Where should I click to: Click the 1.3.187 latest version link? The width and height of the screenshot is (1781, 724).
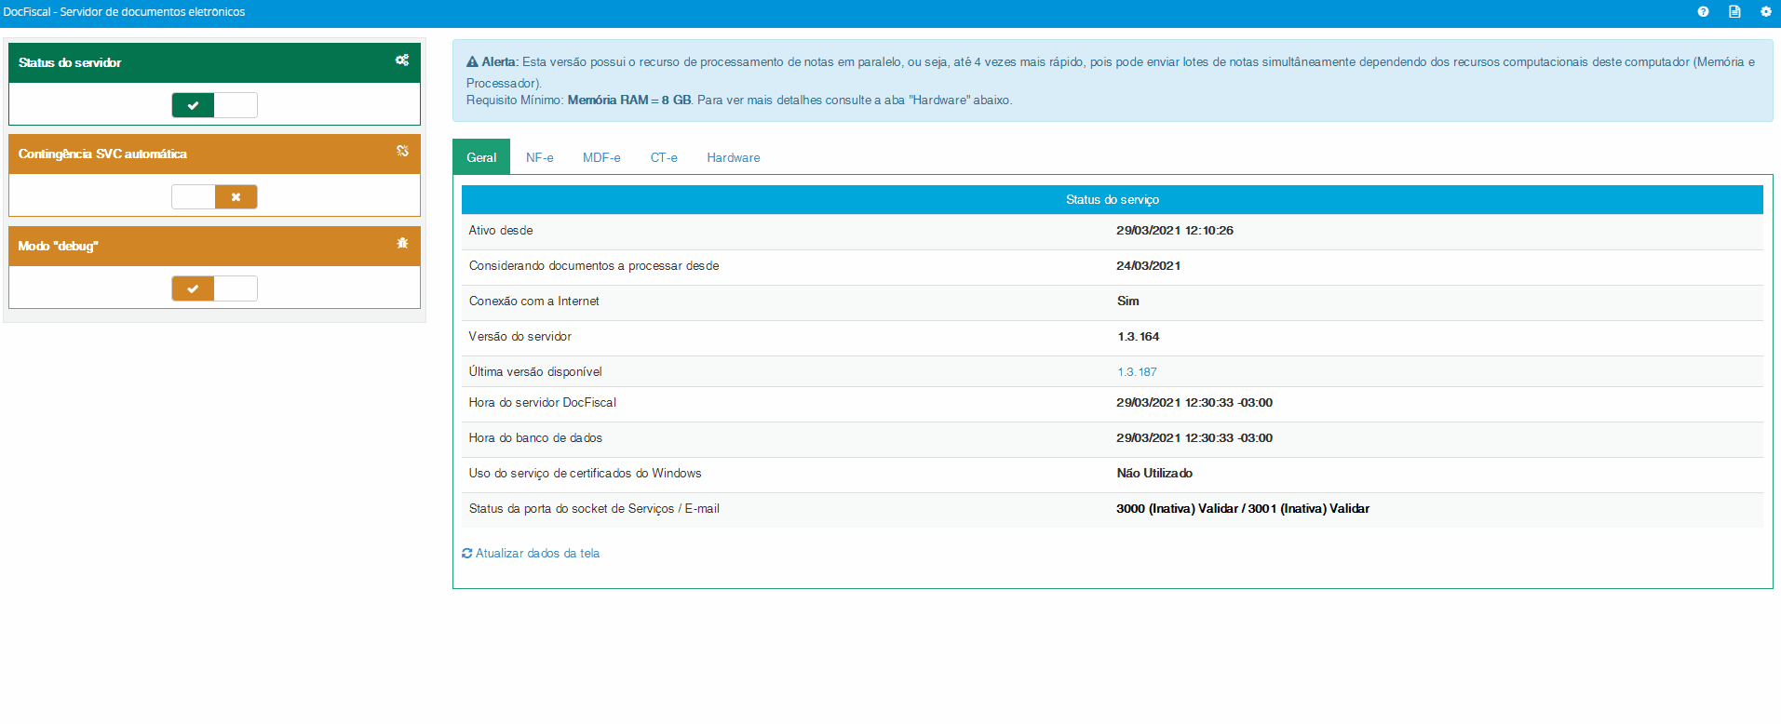pos(1137,372)
